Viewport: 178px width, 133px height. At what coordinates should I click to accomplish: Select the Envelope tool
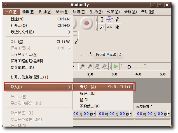coord(109,20)
